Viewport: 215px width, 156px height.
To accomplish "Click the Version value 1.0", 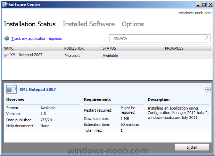I will [x=43, y=114].
